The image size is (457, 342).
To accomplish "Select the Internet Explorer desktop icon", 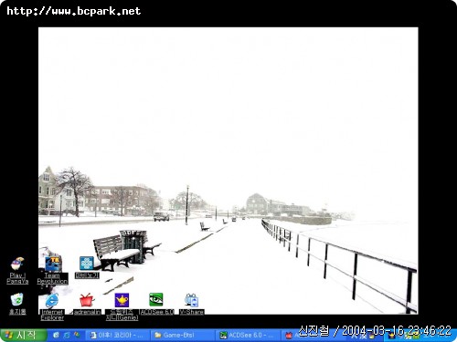I will [52, 306].
